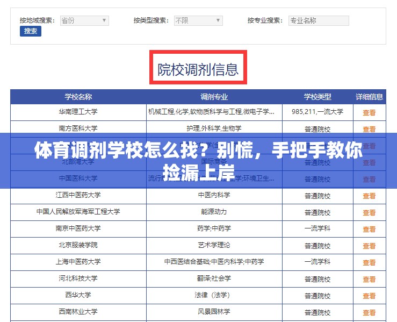
Task: Click school name 江西中医药大学
Action: pos(78,195)
